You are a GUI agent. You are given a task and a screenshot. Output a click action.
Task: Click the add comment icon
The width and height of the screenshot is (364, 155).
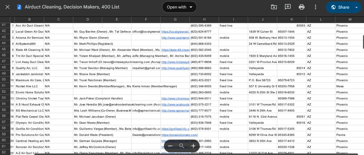(288, 7)
